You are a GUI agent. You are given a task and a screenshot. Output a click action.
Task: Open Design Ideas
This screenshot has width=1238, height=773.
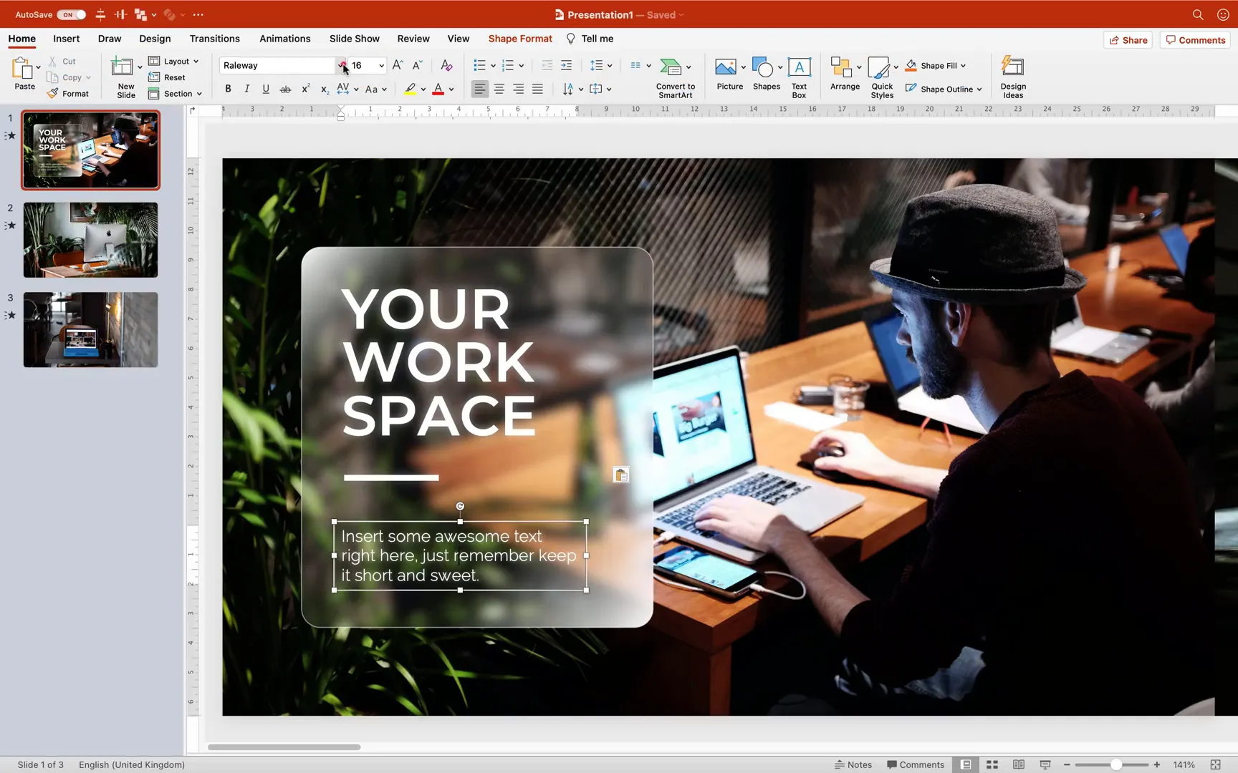pos(1012,75)
